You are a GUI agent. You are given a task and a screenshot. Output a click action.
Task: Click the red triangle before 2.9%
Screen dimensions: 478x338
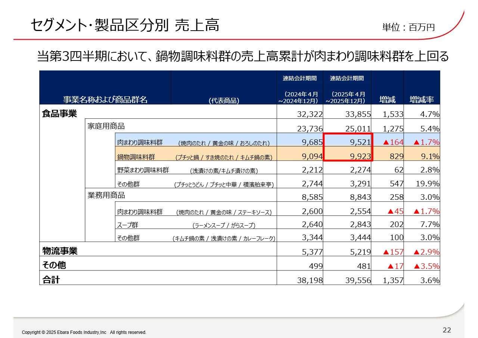point(417,252)
